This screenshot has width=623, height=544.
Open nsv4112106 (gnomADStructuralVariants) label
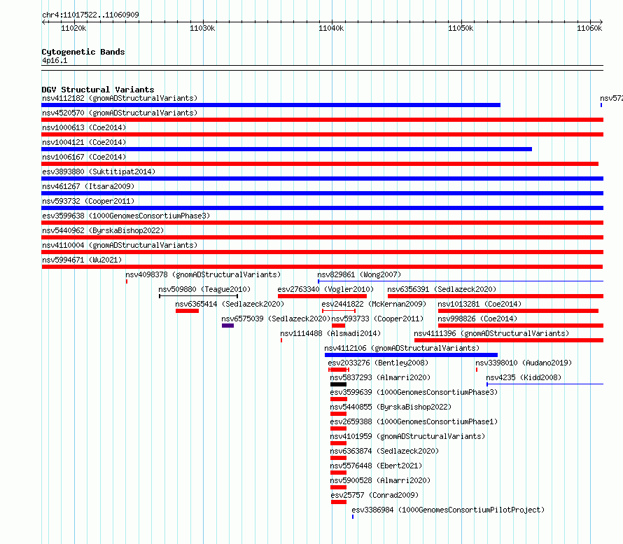(x=402, y=348)
